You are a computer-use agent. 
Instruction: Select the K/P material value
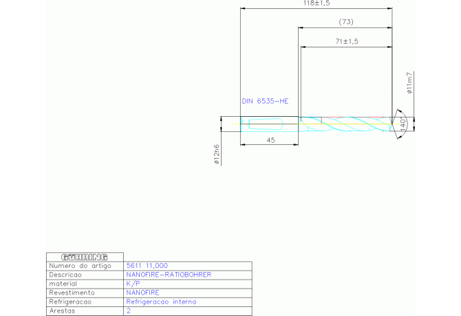[133, 283]
